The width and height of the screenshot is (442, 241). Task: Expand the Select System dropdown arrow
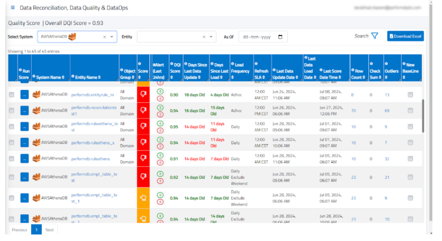click(x=112, y=37)
